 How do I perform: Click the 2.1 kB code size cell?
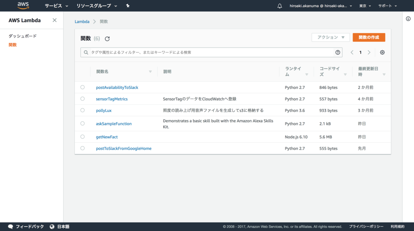[325, 124]
